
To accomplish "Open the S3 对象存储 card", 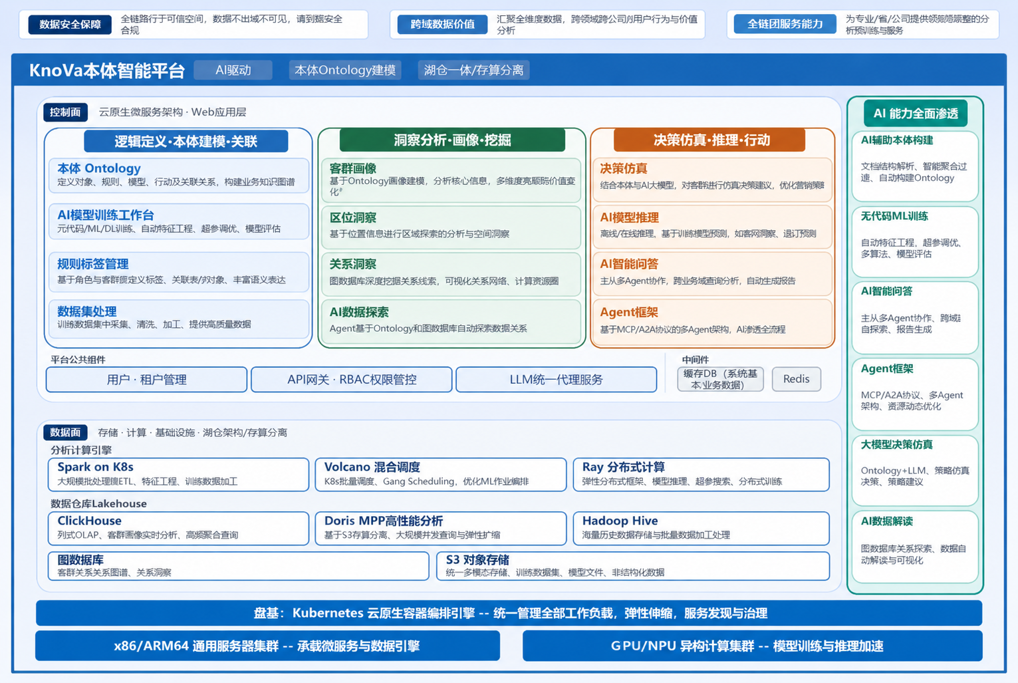I will click(x=633, y=566).
